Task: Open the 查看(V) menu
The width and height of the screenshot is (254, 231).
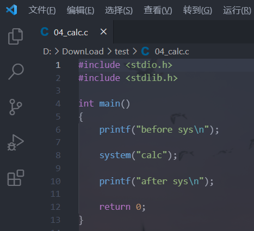Action: click(x=158, y=10)
